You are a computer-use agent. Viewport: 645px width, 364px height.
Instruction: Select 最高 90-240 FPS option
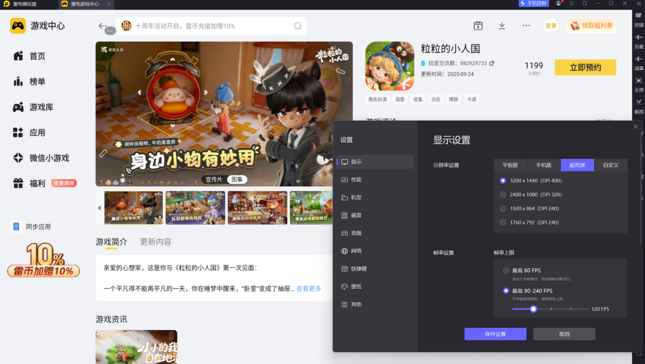coord(506,291)
